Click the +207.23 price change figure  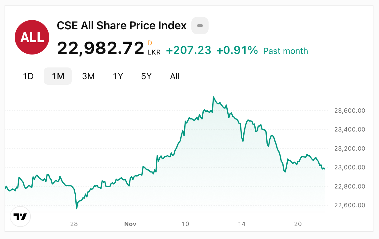pos(189,50)
